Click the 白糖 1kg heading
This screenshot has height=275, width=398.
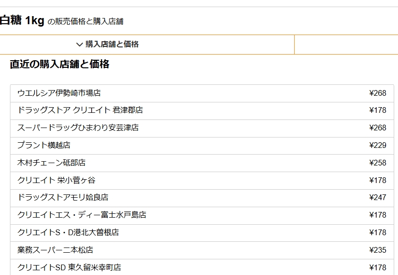[22, 20]
